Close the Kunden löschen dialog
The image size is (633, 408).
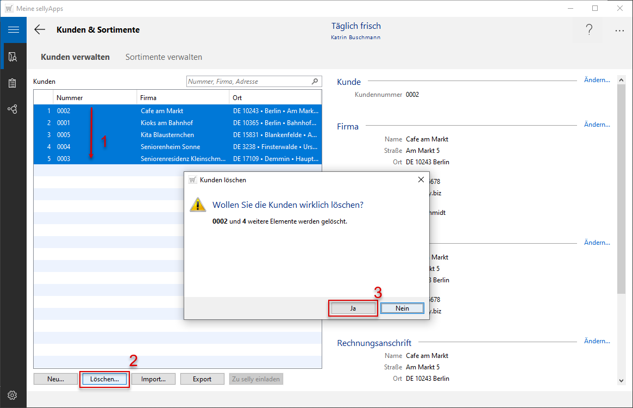421,180
